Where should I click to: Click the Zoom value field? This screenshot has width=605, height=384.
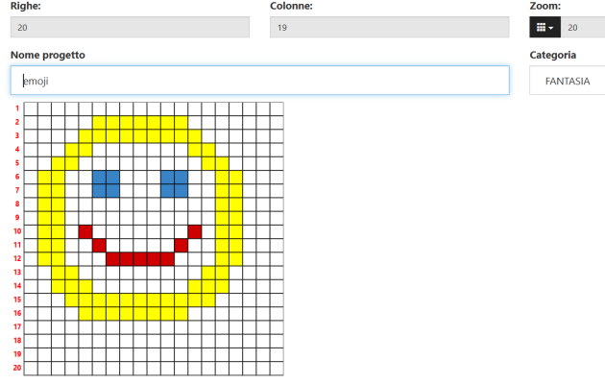point(584,28)
